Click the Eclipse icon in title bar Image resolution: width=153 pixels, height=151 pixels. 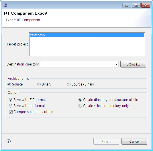tap(5, 5)
